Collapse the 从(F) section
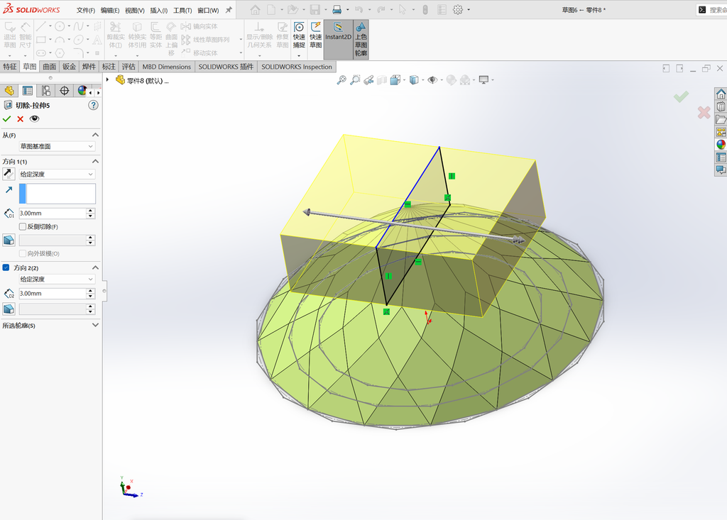The image size is (727, 520). [x=95, y=135]
